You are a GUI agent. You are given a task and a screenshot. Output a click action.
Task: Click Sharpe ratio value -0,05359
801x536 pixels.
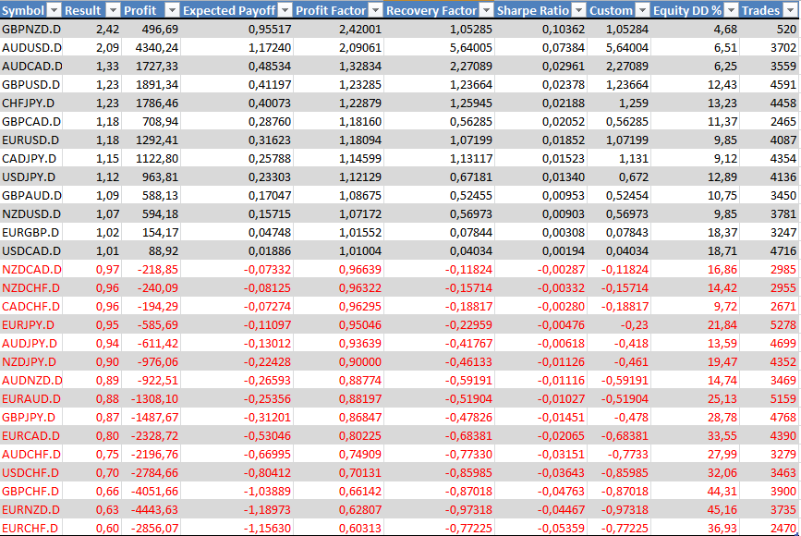561,528
